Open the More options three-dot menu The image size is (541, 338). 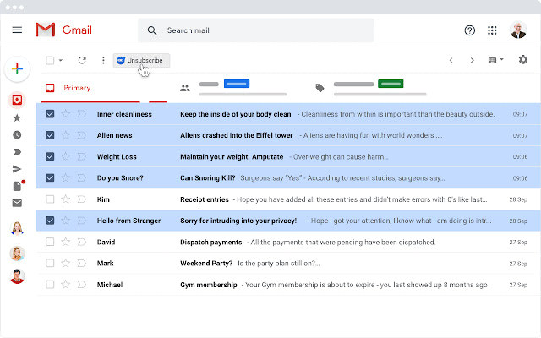coord(103,60)
